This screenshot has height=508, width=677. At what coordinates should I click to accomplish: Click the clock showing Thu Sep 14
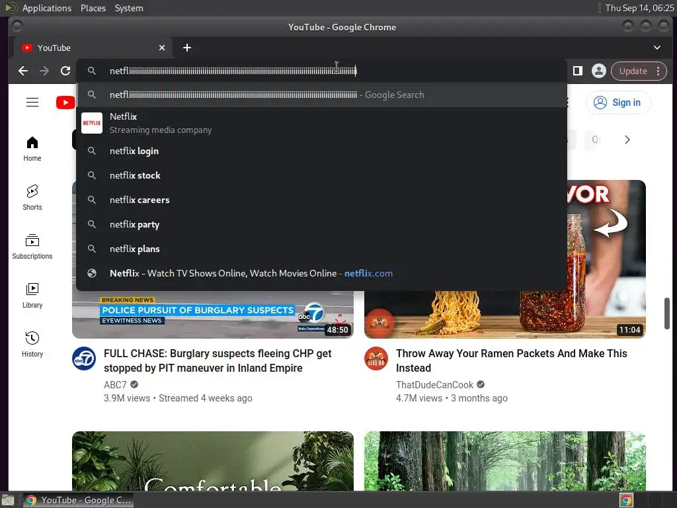(639, 8)
